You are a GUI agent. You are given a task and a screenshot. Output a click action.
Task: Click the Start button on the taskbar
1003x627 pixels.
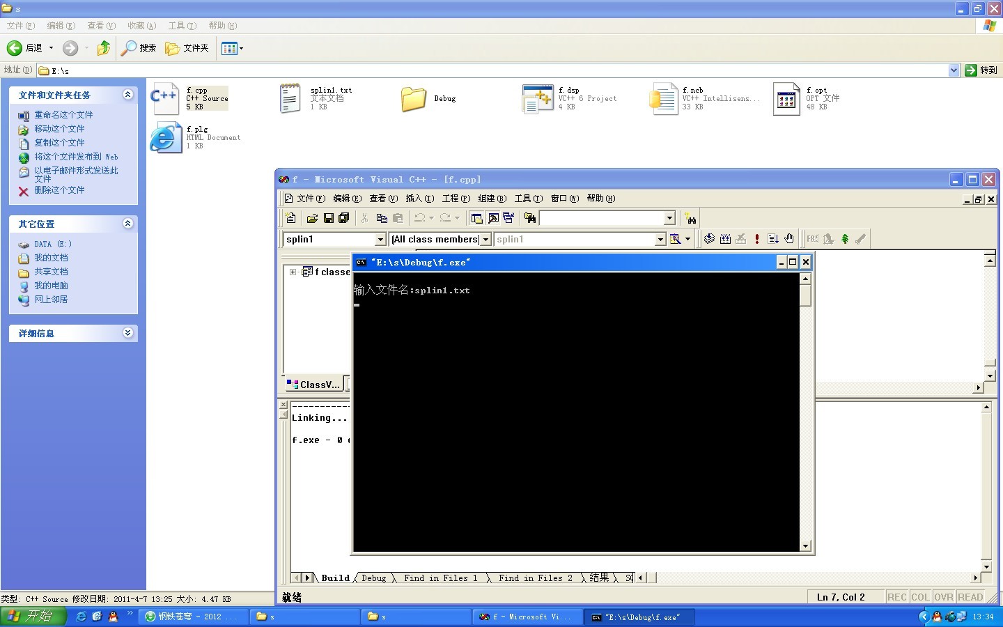point(33,617)
